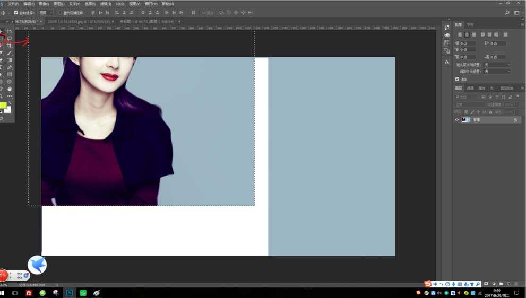Select the Crop tool
The image size is (526, 298).
click(x=10, y=46)
